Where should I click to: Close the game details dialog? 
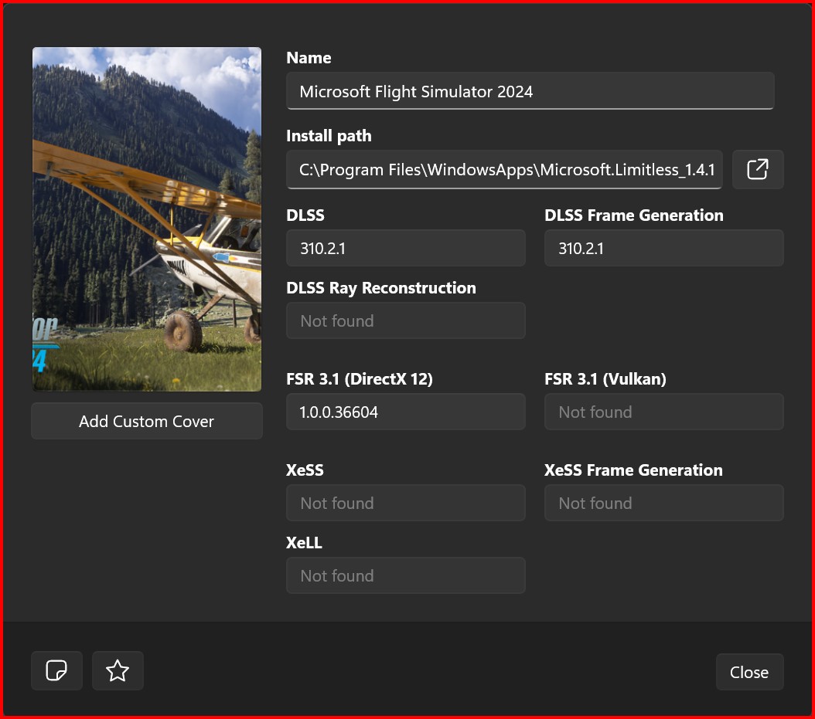749,672
